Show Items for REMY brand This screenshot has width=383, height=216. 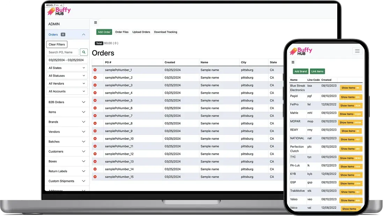(350, 131)
